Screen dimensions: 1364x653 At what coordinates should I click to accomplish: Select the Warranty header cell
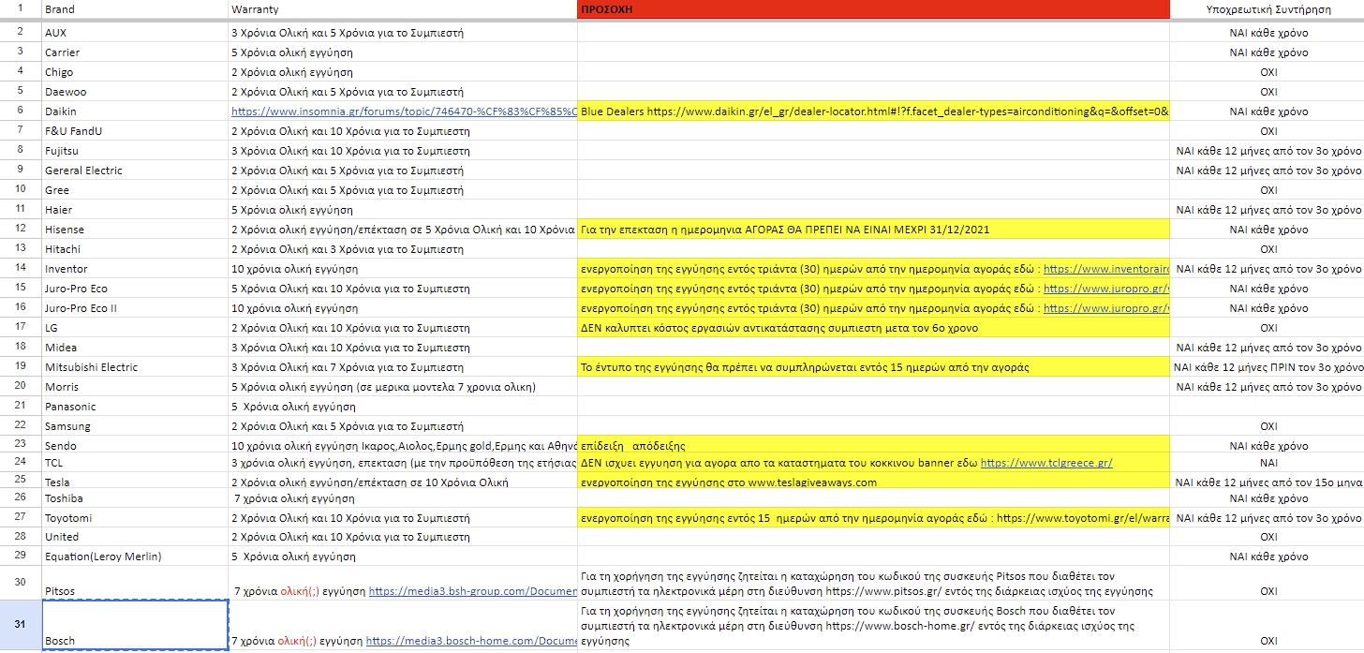tap(403, 9)
